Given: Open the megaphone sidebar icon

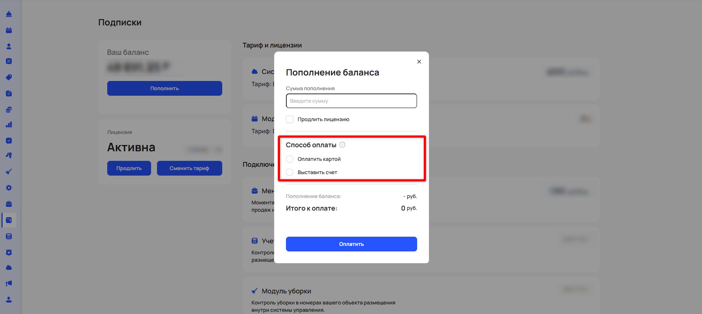Looking at the screenshot, I should coord(9,283).
